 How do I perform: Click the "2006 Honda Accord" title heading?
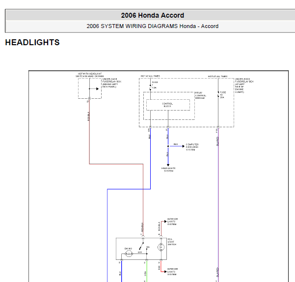[x=152, y=15]
